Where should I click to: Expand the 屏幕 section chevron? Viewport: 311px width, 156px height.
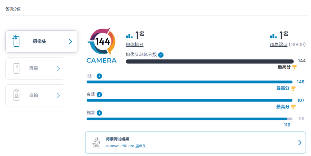coord(58,68)
